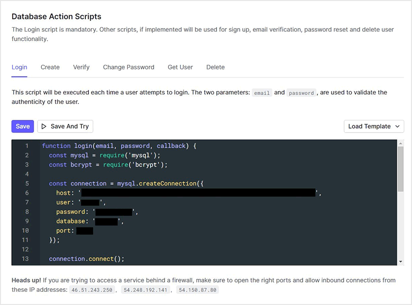Switch to the Verify tab
The width and height of the screenshot is (412, 305).
[81, 67]
